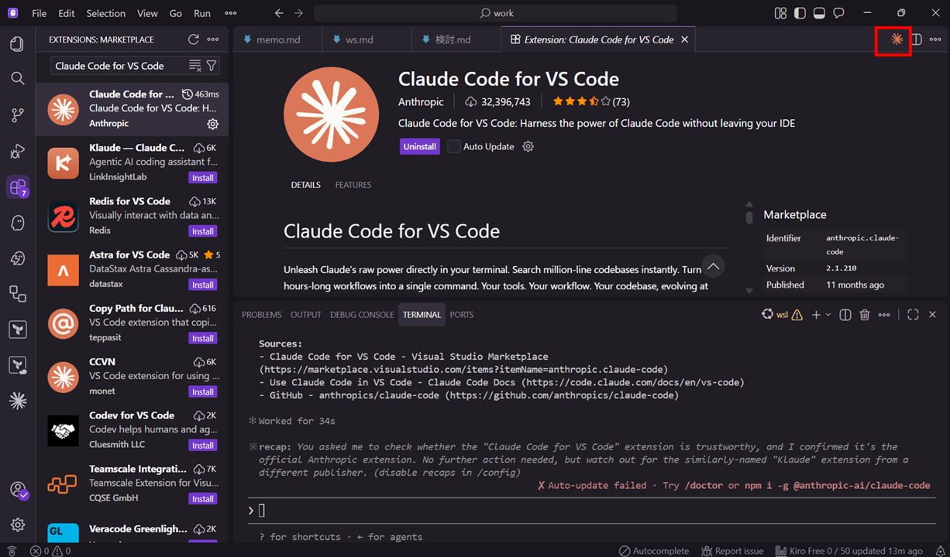950x557 pixels.
Task: Switch to the PORTS panel tab
Action: 462,315
